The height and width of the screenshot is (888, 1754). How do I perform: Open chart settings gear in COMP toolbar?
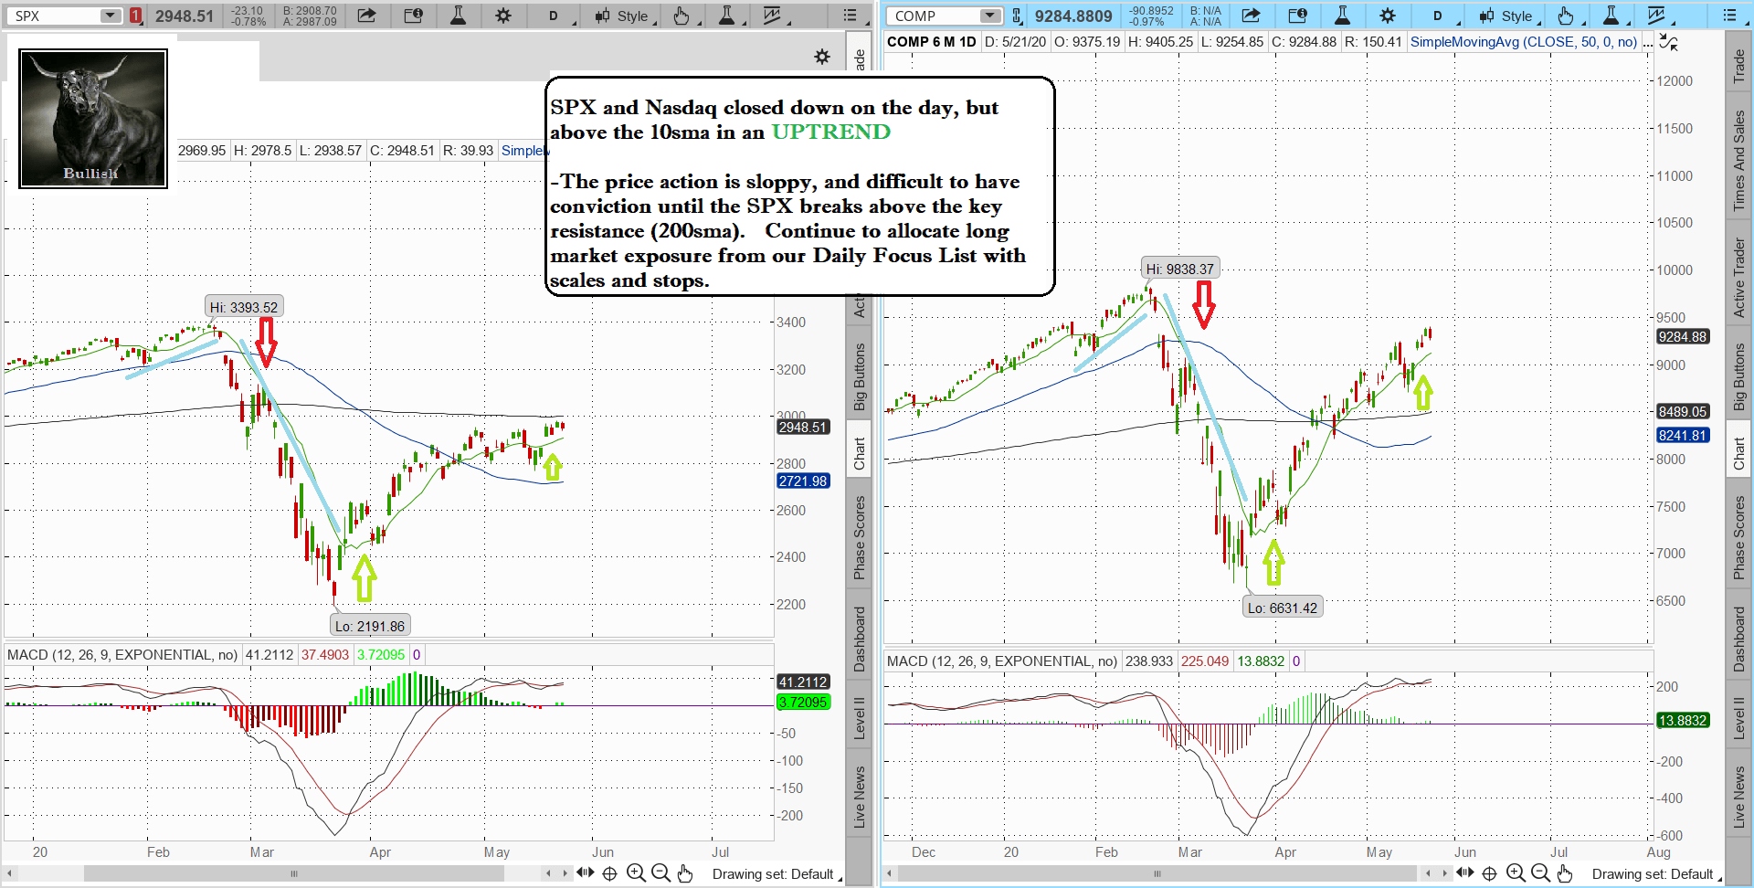(1387, 16)
